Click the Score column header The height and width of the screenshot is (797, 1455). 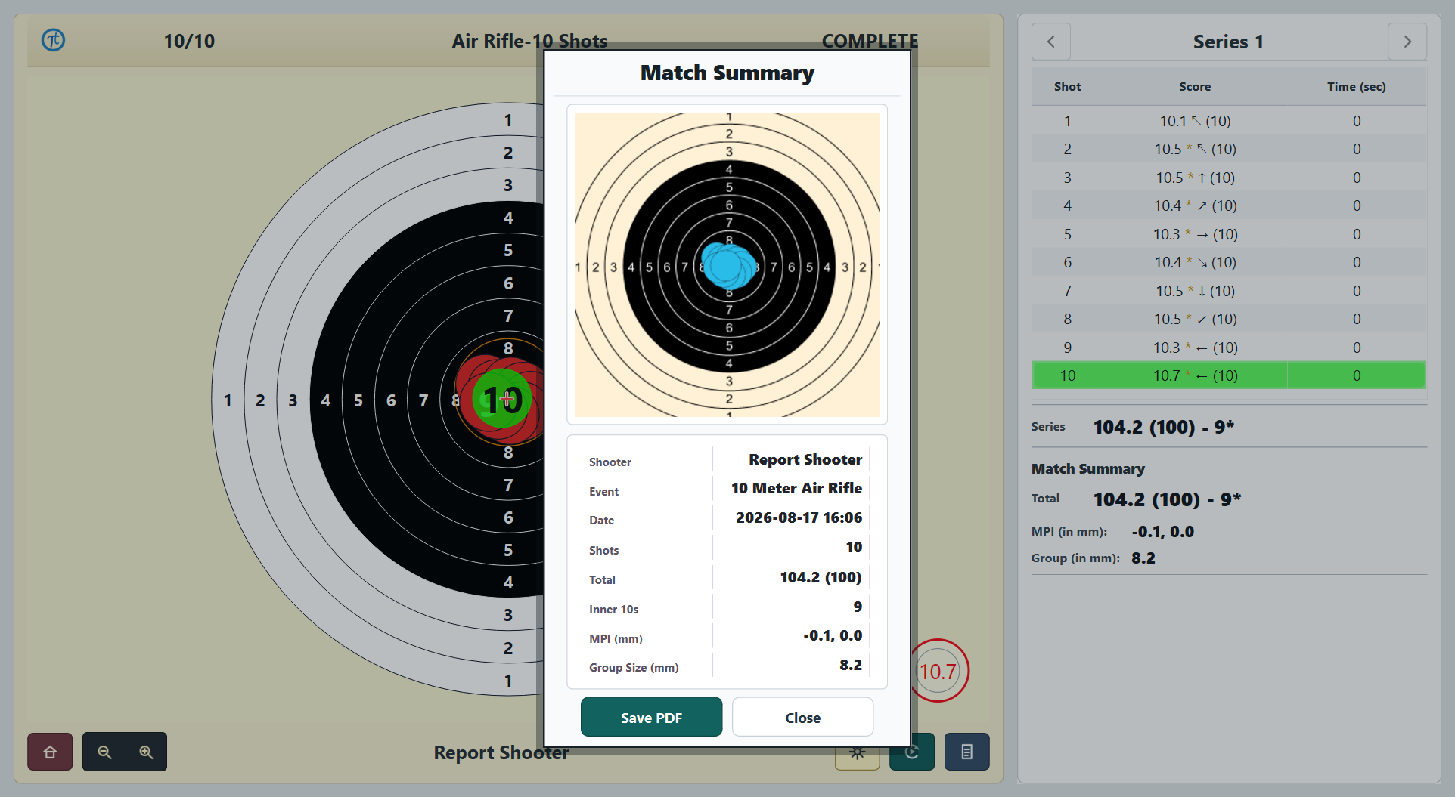click(x=1195, y=87)
